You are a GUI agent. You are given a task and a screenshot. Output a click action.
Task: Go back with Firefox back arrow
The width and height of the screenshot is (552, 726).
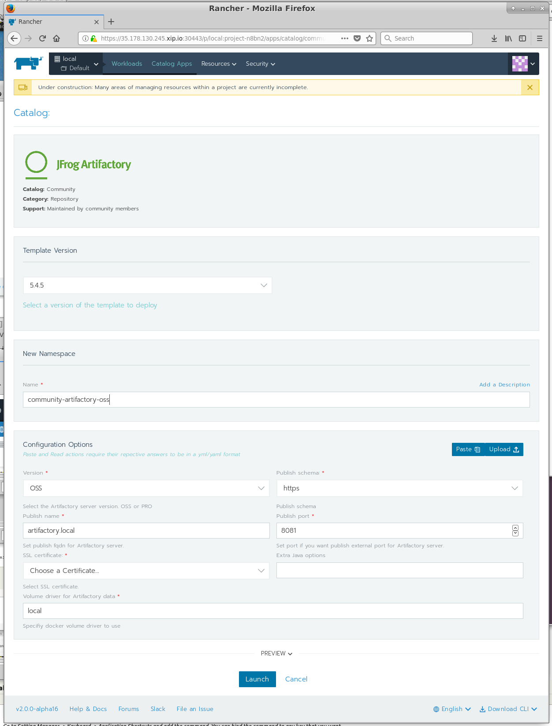click(x=14, y=38)
